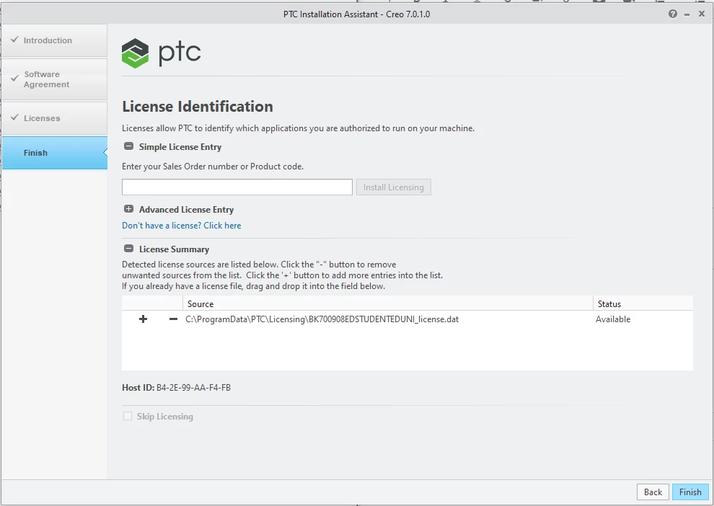Image resolution: width=714 pixels, height=506 pixels.
Task: Click the Available status cell
Action: [x=613, y=319]
